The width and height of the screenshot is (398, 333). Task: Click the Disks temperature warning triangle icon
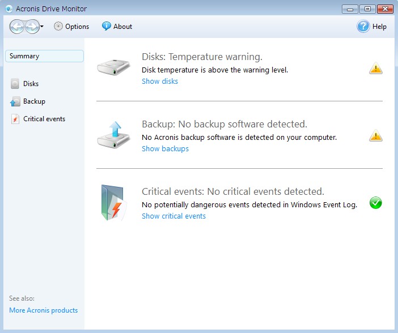click(x=376, y=68)
